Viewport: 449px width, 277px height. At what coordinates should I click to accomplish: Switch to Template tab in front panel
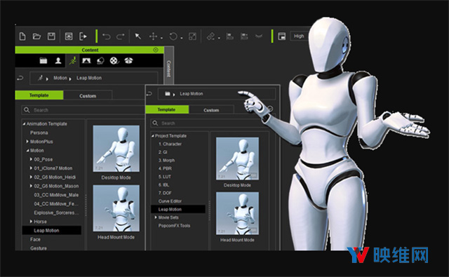pyautogui.click(x=167, y=109)
